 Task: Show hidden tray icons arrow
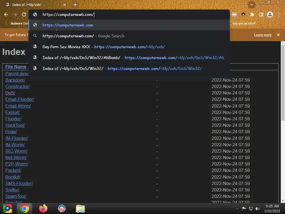coord(237,209)
